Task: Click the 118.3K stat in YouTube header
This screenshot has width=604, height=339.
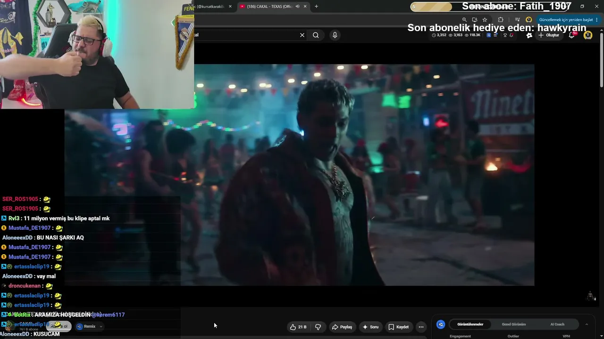Action: pyautogui.click(x=472, y=35)
